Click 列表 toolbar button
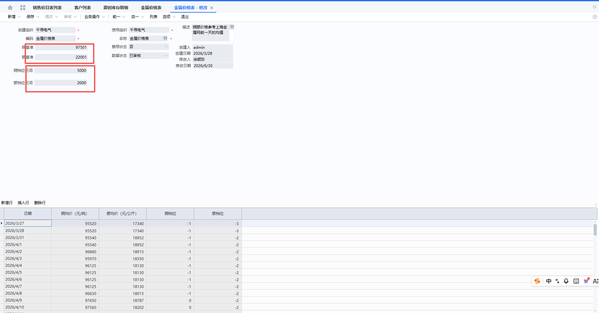 tap(154, 17)
